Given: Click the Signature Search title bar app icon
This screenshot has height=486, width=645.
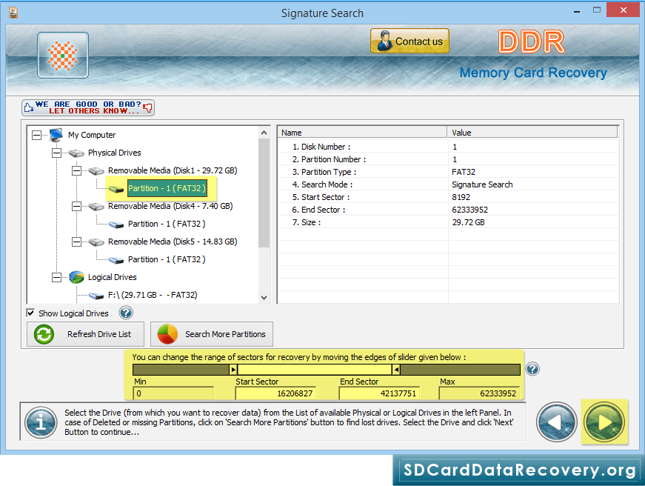Looking at the screenshot, I should 13,13.
